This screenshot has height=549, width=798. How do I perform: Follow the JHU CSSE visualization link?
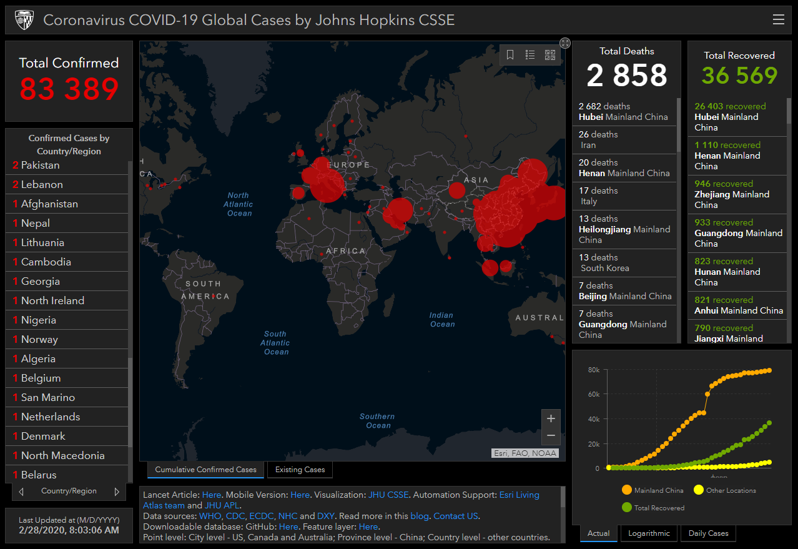click(388, 495)
